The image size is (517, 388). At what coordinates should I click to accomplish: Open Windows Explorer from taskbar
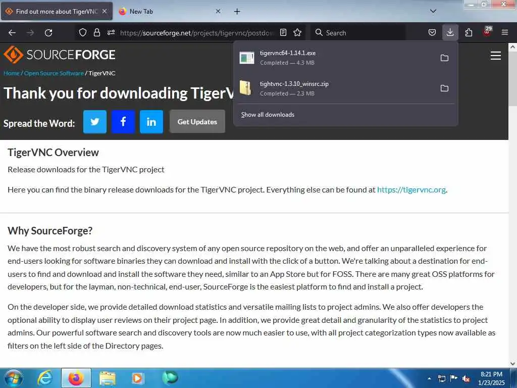108,378
